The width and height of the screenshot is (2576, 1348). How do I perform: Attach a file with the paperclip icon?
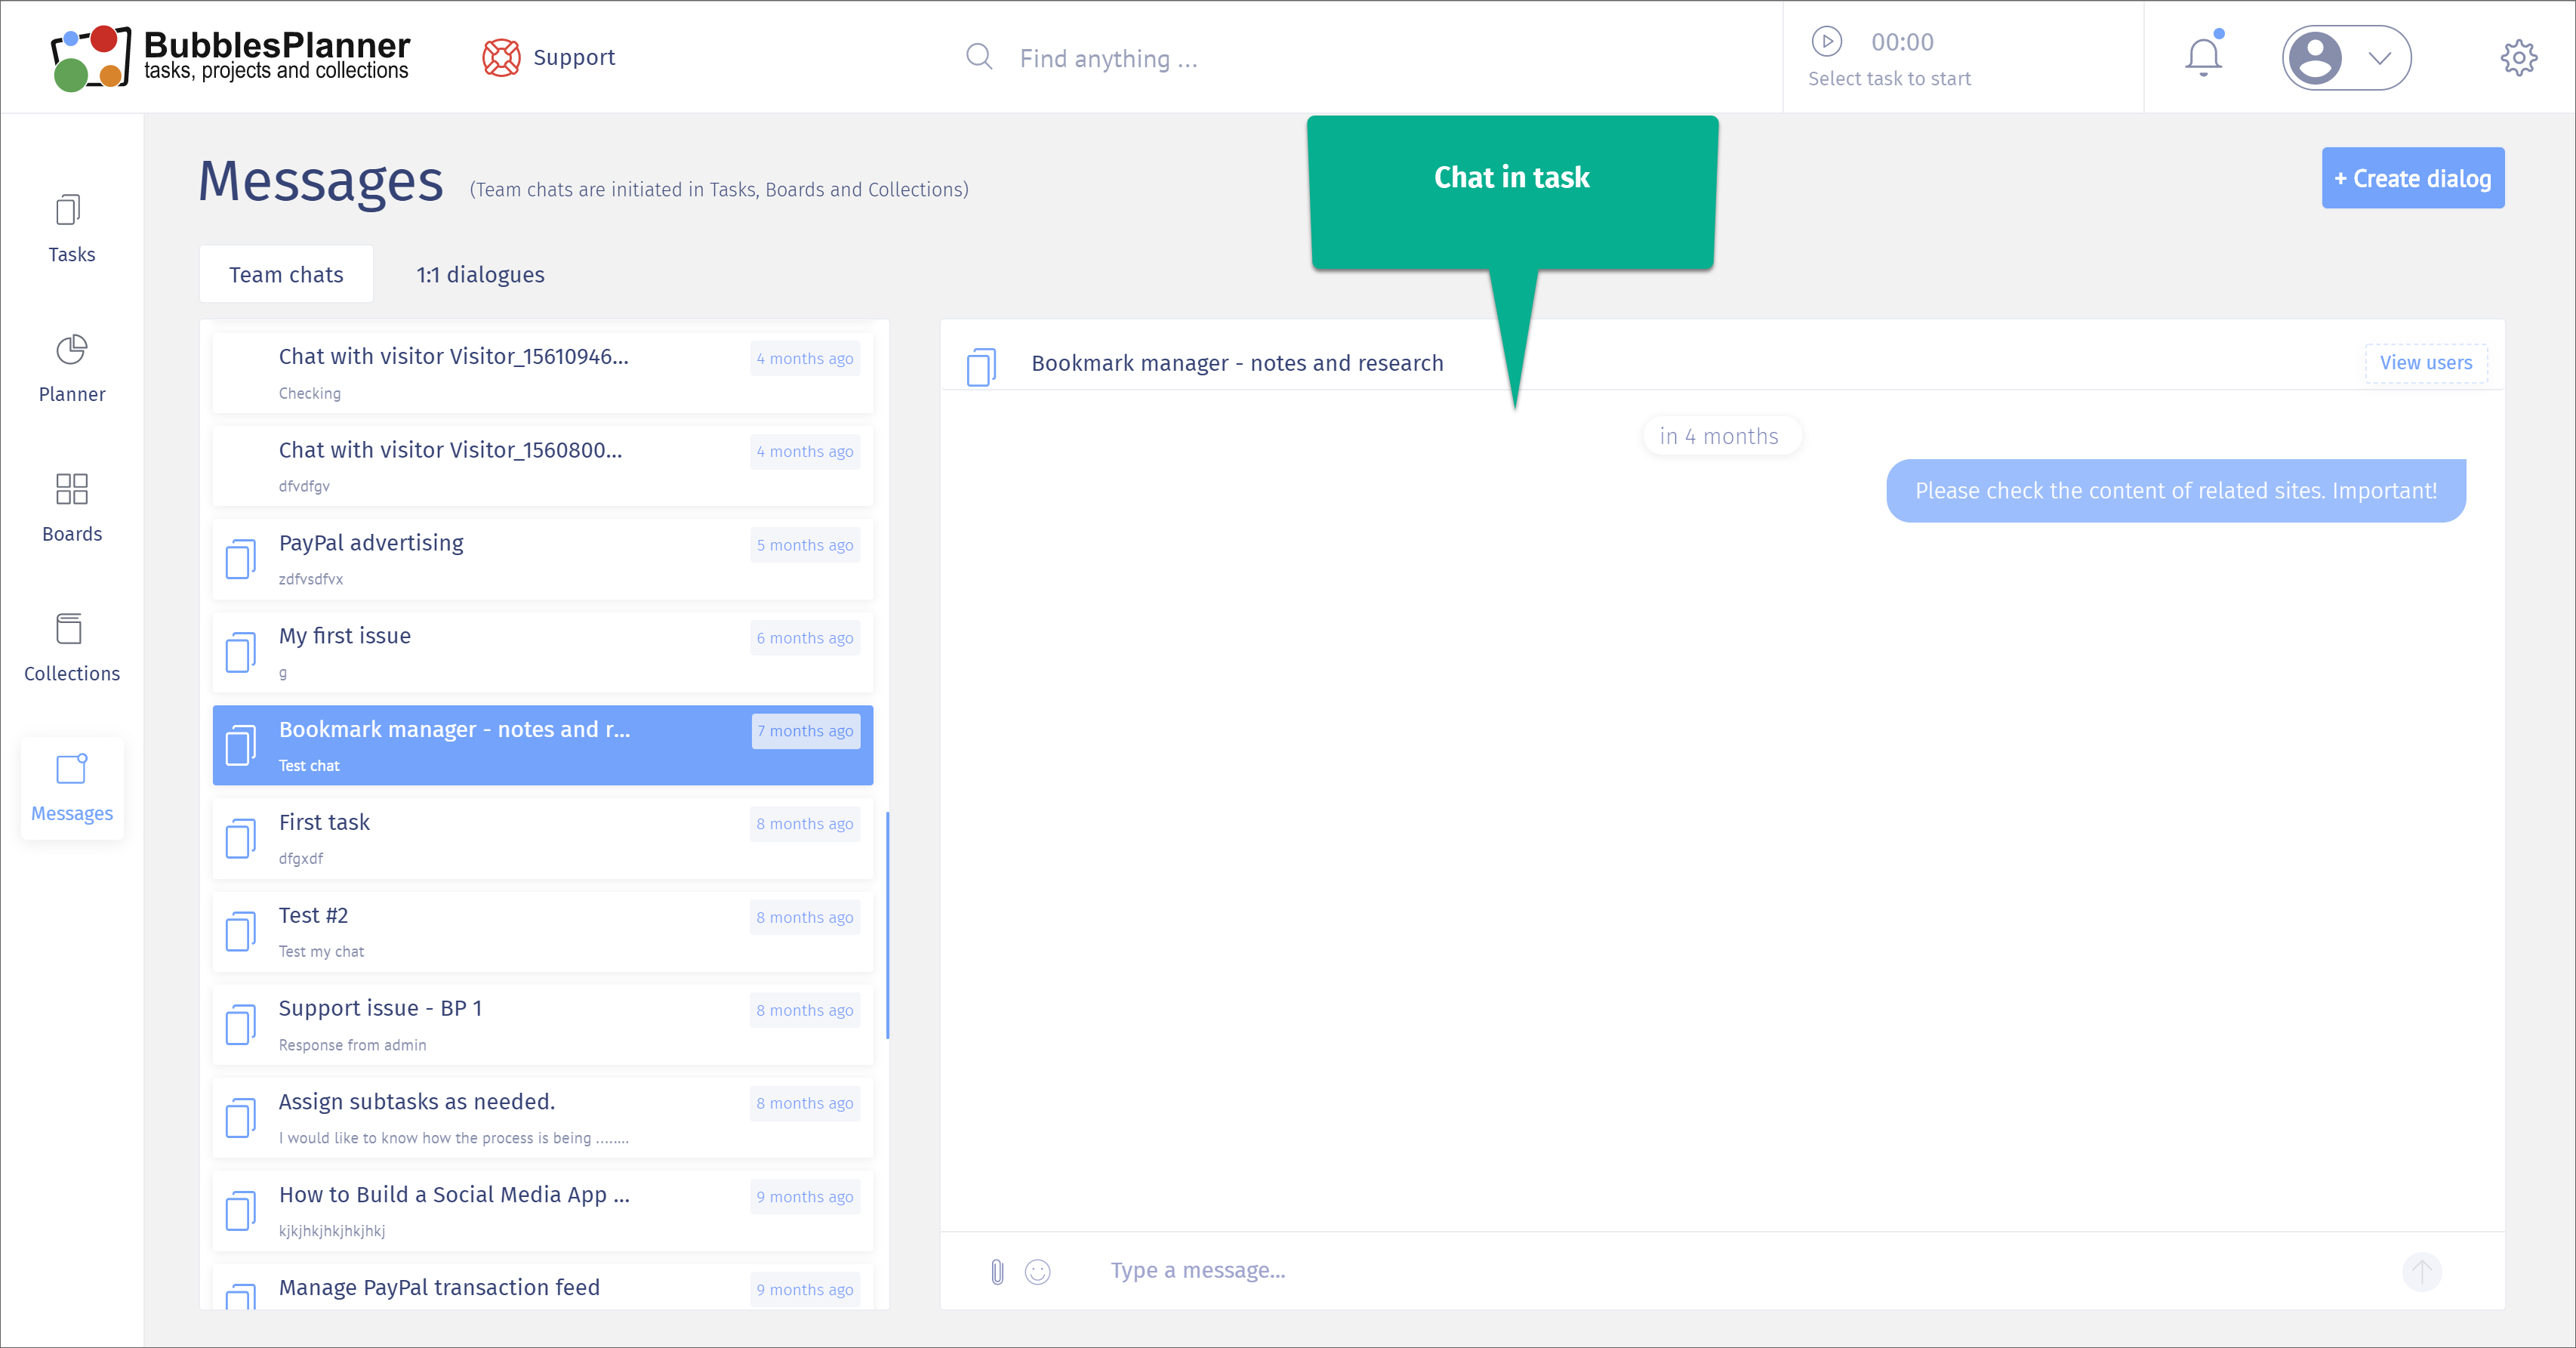(997, 1271)
